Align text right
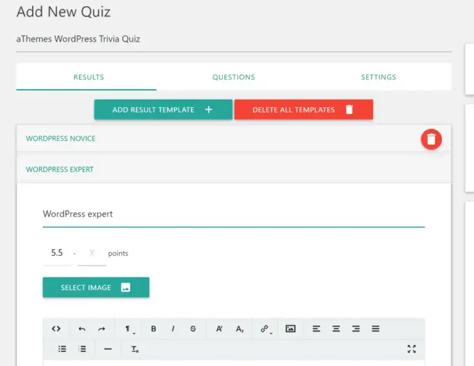 click(355, 329)
